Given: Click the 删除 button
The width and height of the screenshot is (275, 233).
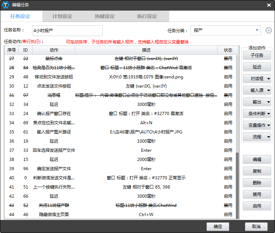Looking at the screenshot, I should point(257,183).
